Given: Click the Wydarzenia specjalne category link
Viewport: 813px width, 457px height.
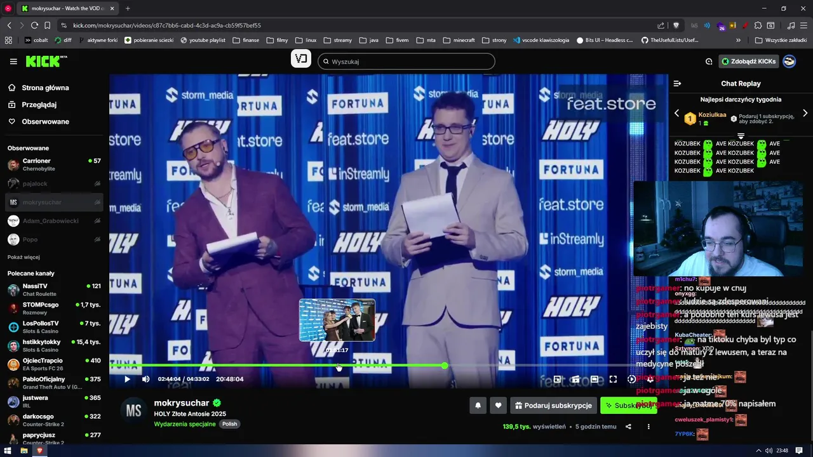Looking at the screenshot, I should [185, 424].
